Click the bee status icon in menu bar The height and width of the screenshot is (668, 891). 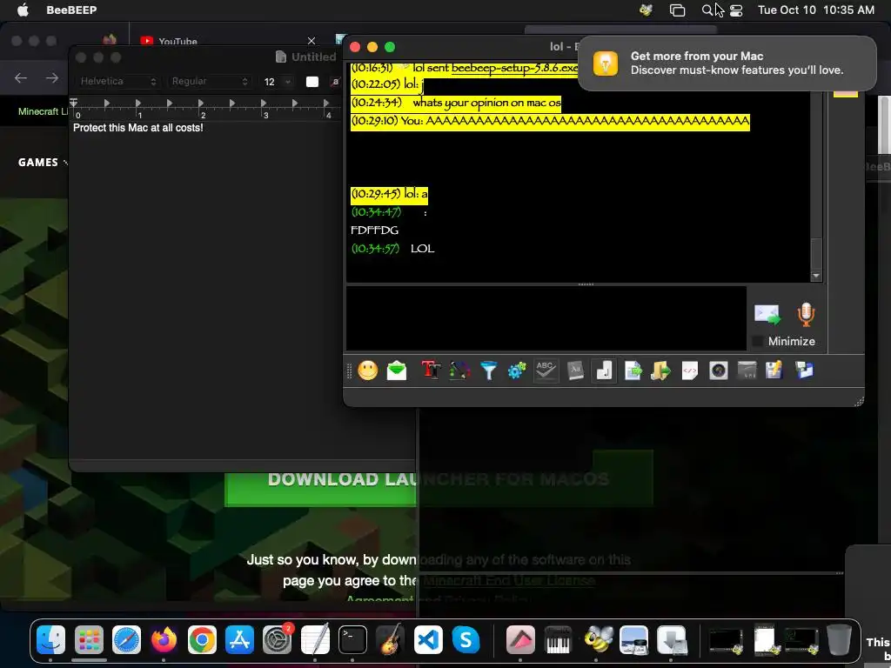coord(646,10)
